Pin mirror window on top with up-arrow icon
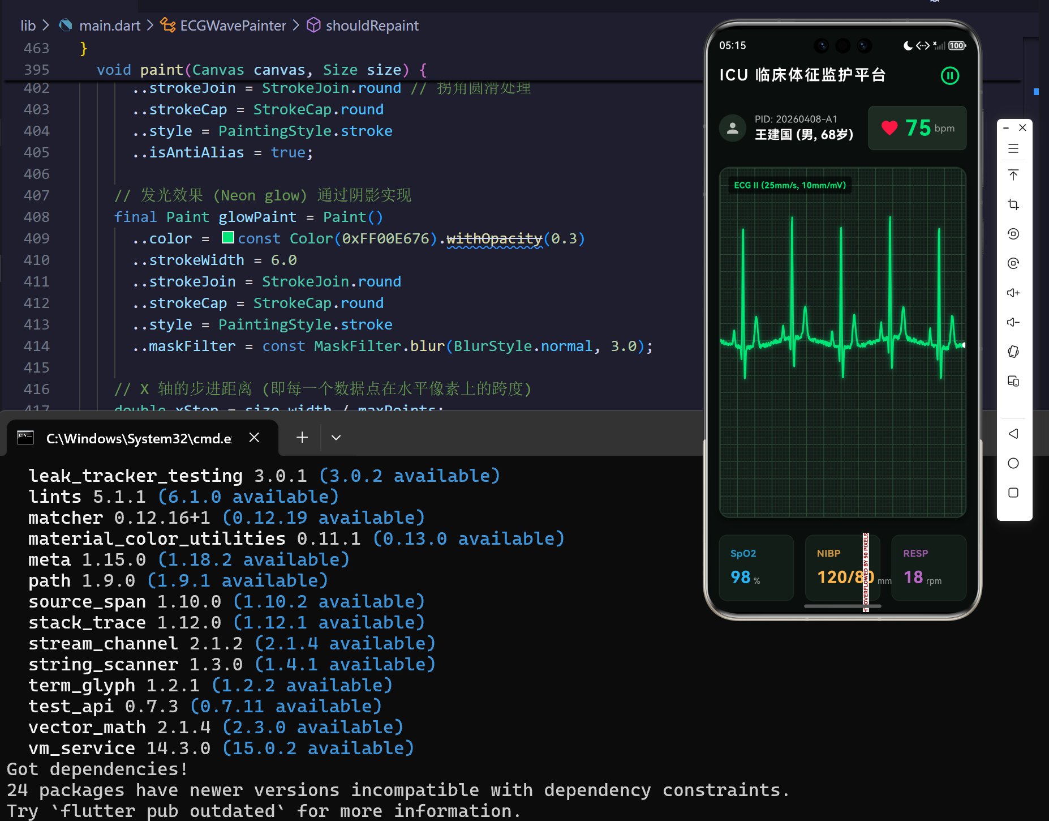 pyautogui.click(x=1013, y=175)
